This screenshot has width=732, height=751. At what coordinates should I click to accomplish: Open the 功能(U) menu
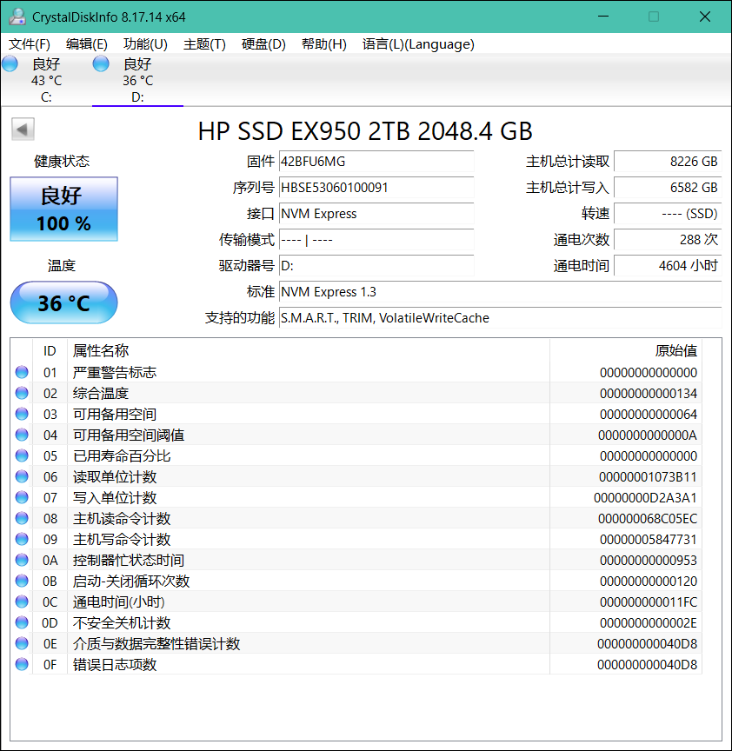point(145,44)
